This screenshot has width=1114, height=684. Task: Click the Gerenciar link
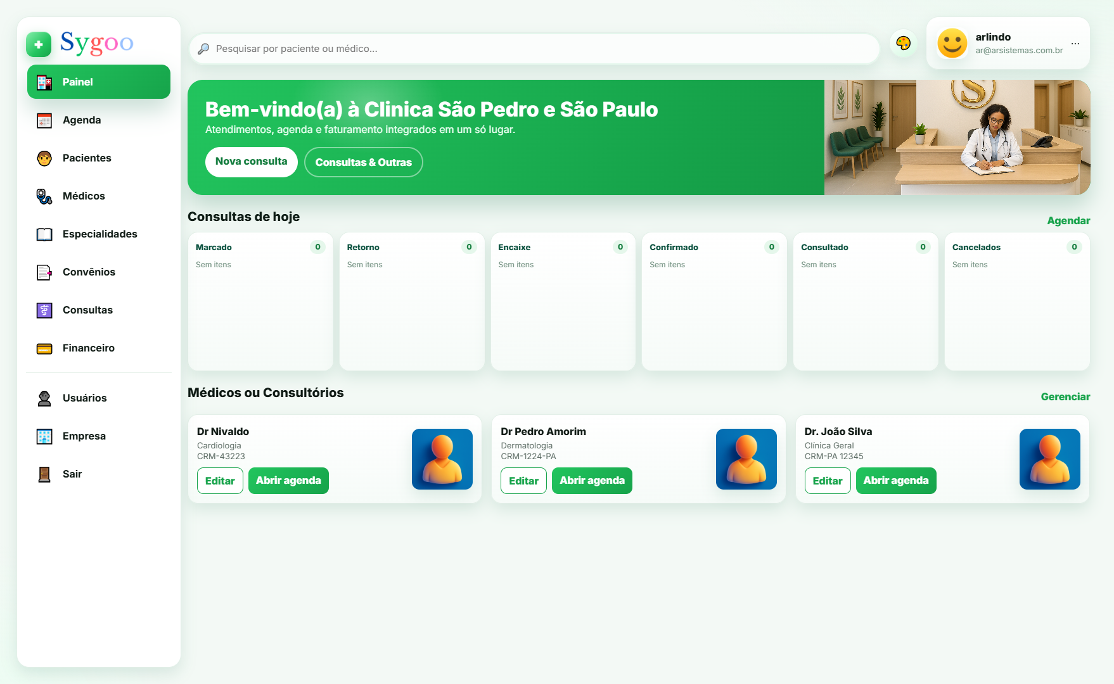1065,397
